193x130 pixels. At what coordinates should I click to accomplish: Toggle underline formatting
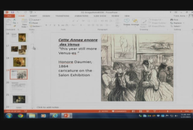click(x=54, y=25)
